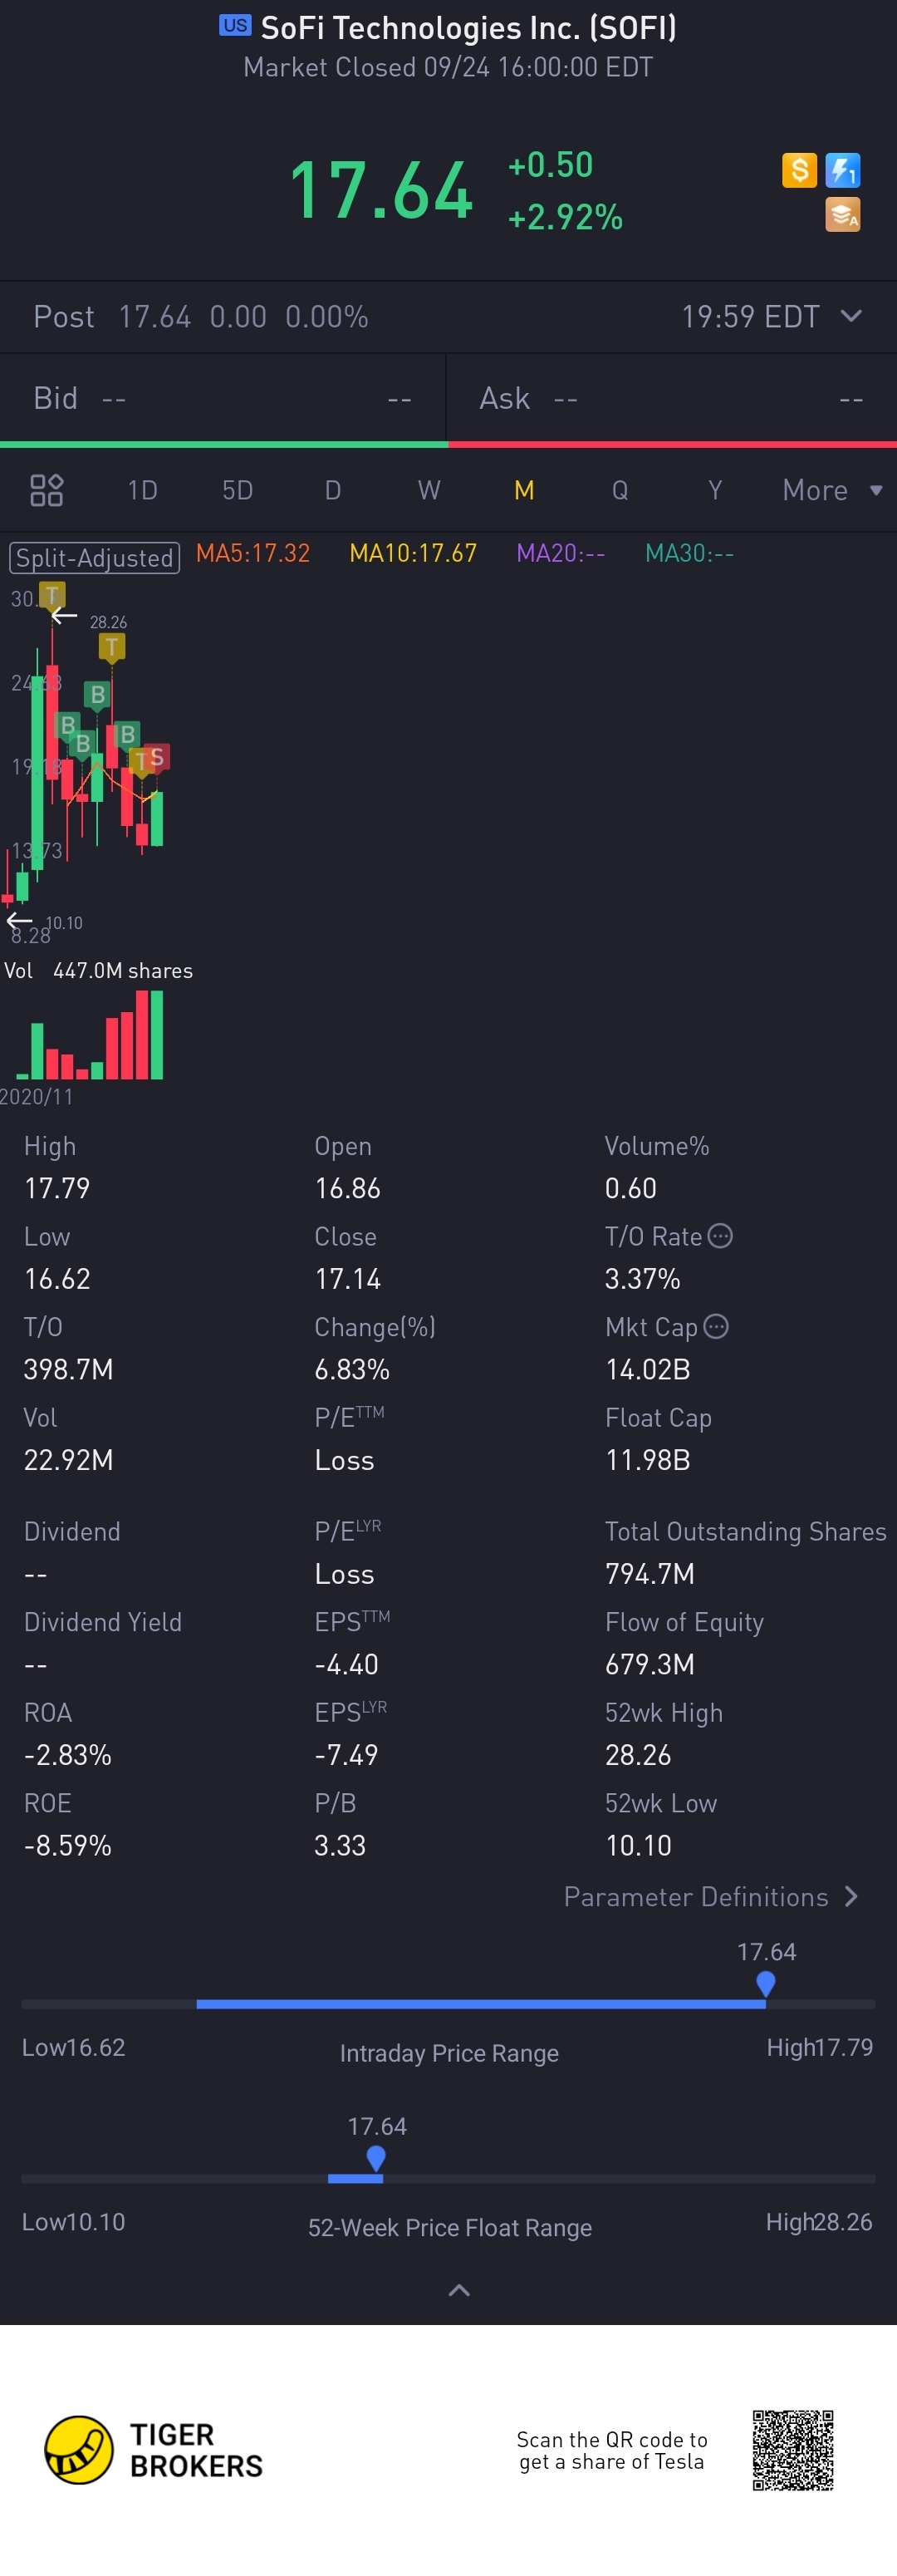
Task: Tap the Intraday Price Range slider marker
Action: pos(766,1982)
